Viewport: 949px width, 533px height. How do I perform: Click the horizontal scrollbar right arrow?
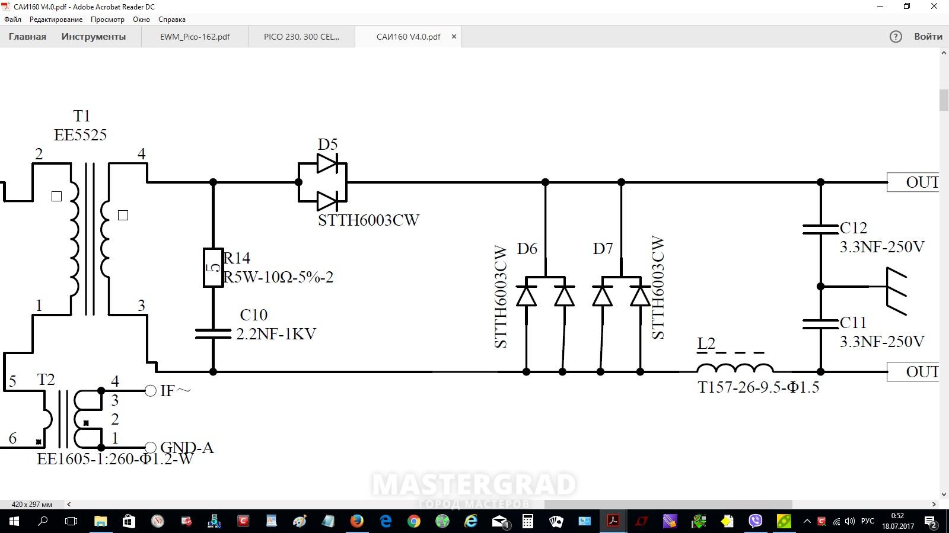pyautogui.click(x=934, y=505)
